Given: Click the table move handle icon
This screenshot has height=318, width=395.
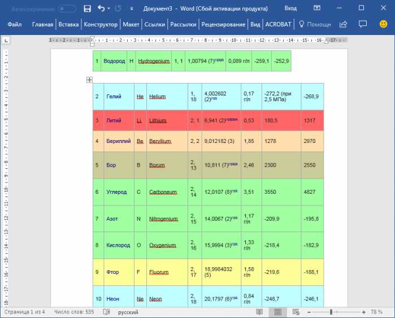Looking at the screenshot, I should coord(89,80).
